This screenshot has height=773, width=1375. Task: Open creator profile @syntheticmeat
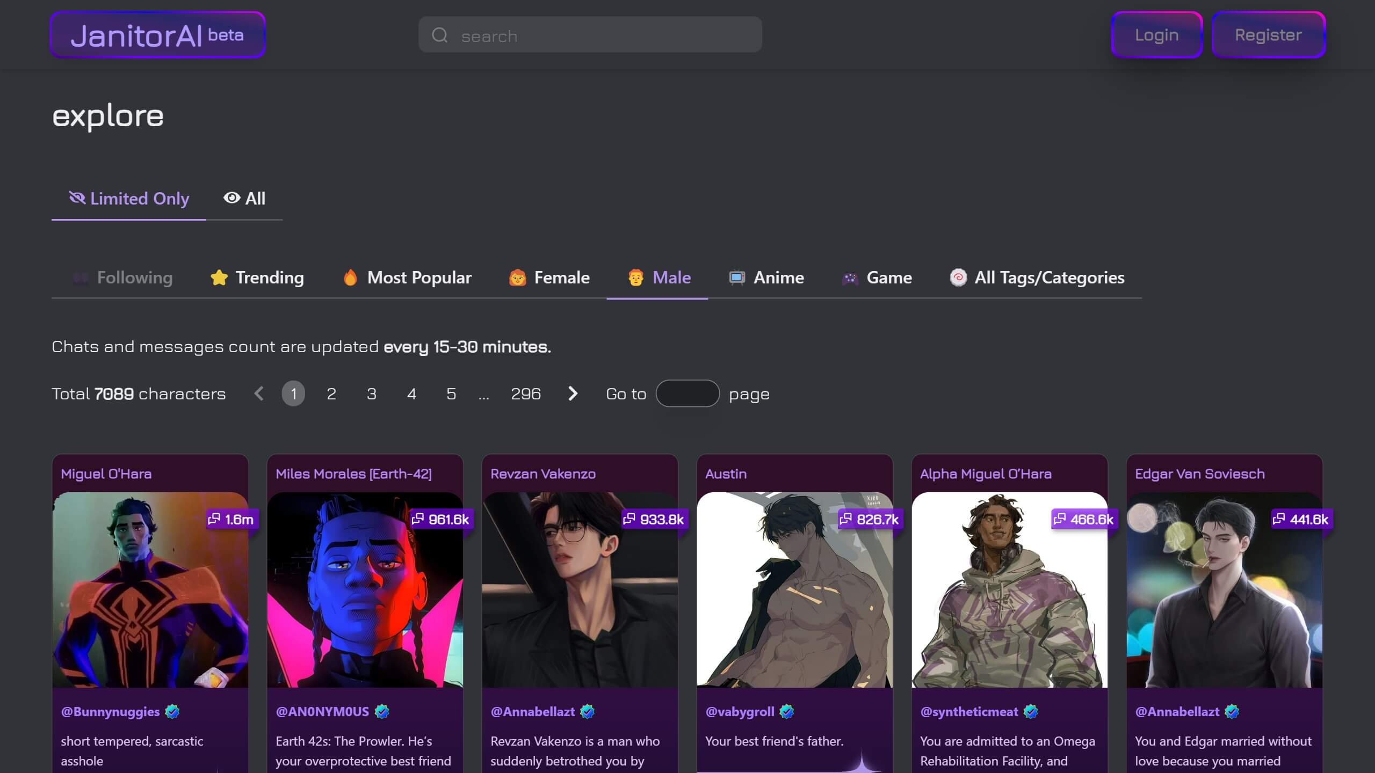coord(969,712)
